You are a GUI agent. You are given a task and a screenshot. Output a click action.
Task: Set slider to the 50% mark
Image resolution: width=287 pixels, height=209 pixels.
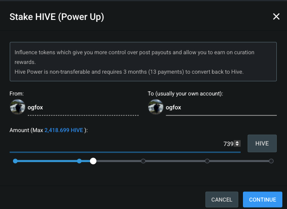[x=143, y=161]
